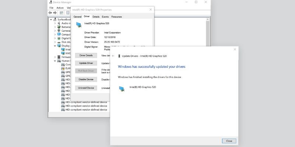The width and height of the screenshot is (295, 147).
Task: Click the back arrow in Update Drivers dialog
Action: (113, 56)
